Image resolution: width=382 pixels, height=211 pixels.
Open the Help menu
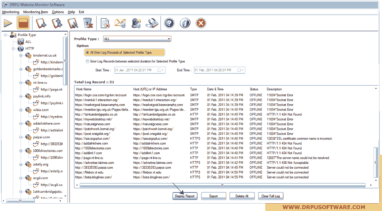pyautogui.click(x=71, y=12)
